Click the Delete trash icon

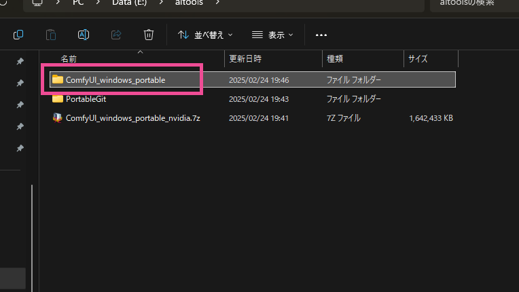[149, 35]
